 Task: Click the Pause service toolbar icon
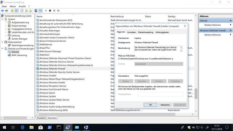(x=54, y=11)
